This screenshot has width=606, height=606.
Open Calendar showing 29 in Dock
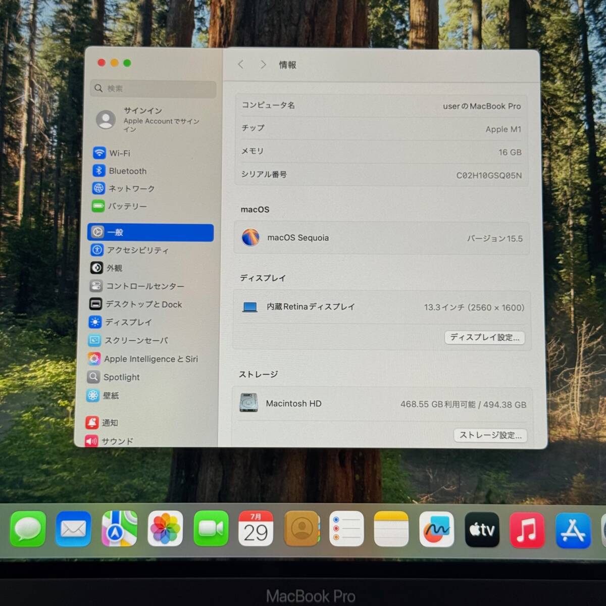pyautogui.click(x=256, y=529)
